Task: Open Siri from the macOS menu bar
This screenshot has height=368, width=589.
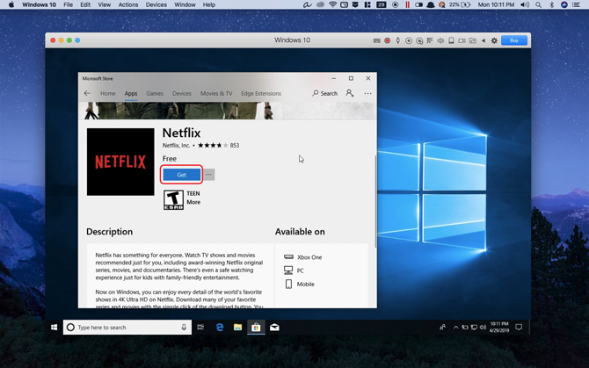Action: (564, 4)
